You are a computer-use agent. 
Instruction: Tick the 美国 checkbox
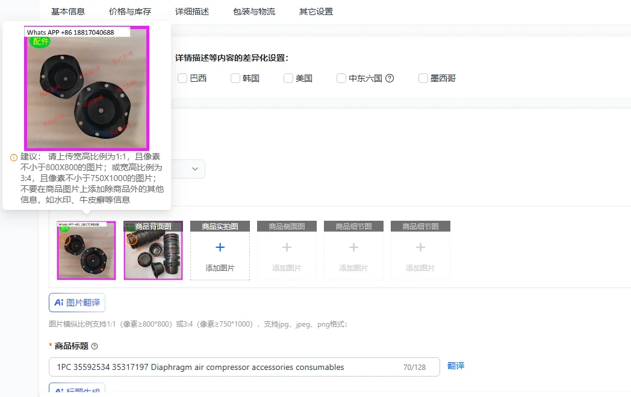[x=288, y=78]
